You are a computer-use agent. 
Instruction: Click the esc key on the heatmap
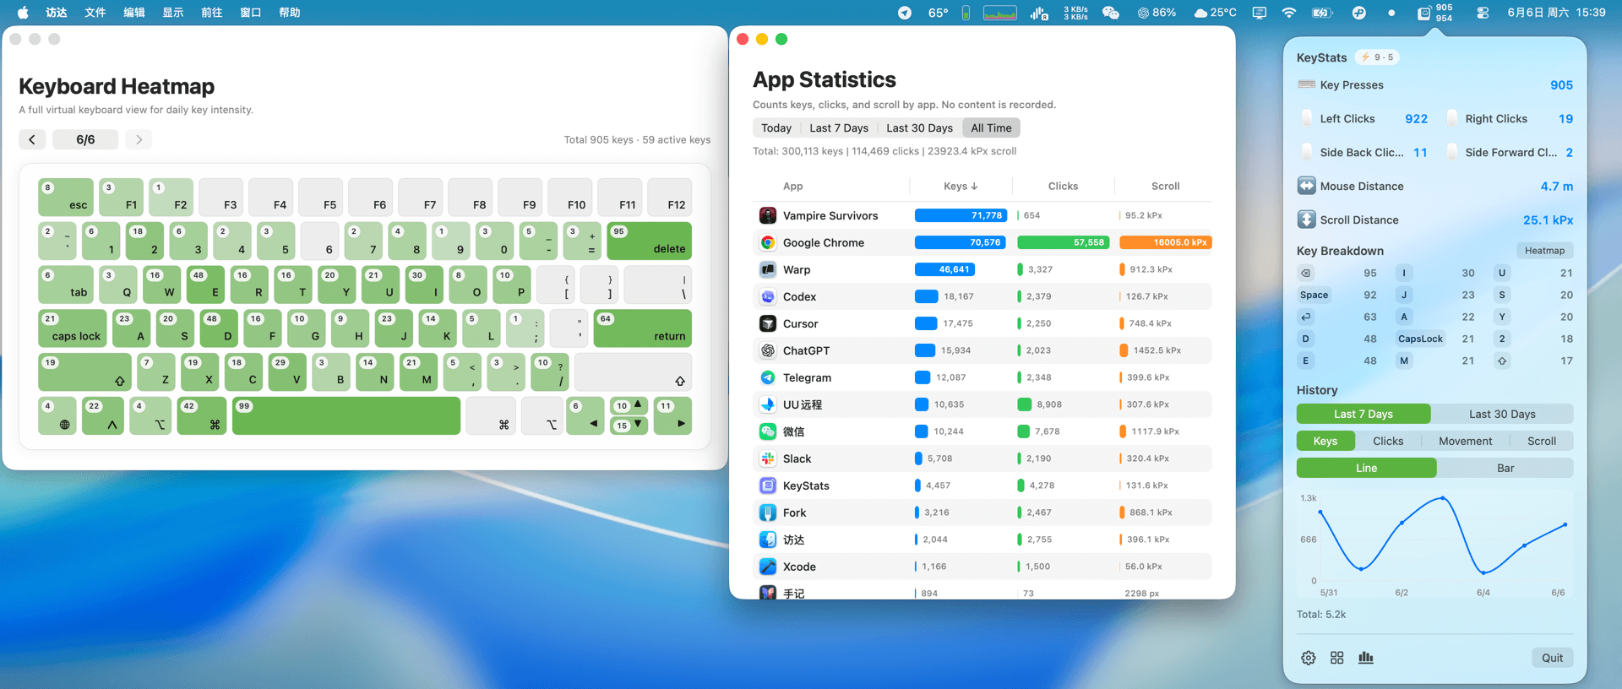click(66, 197)
